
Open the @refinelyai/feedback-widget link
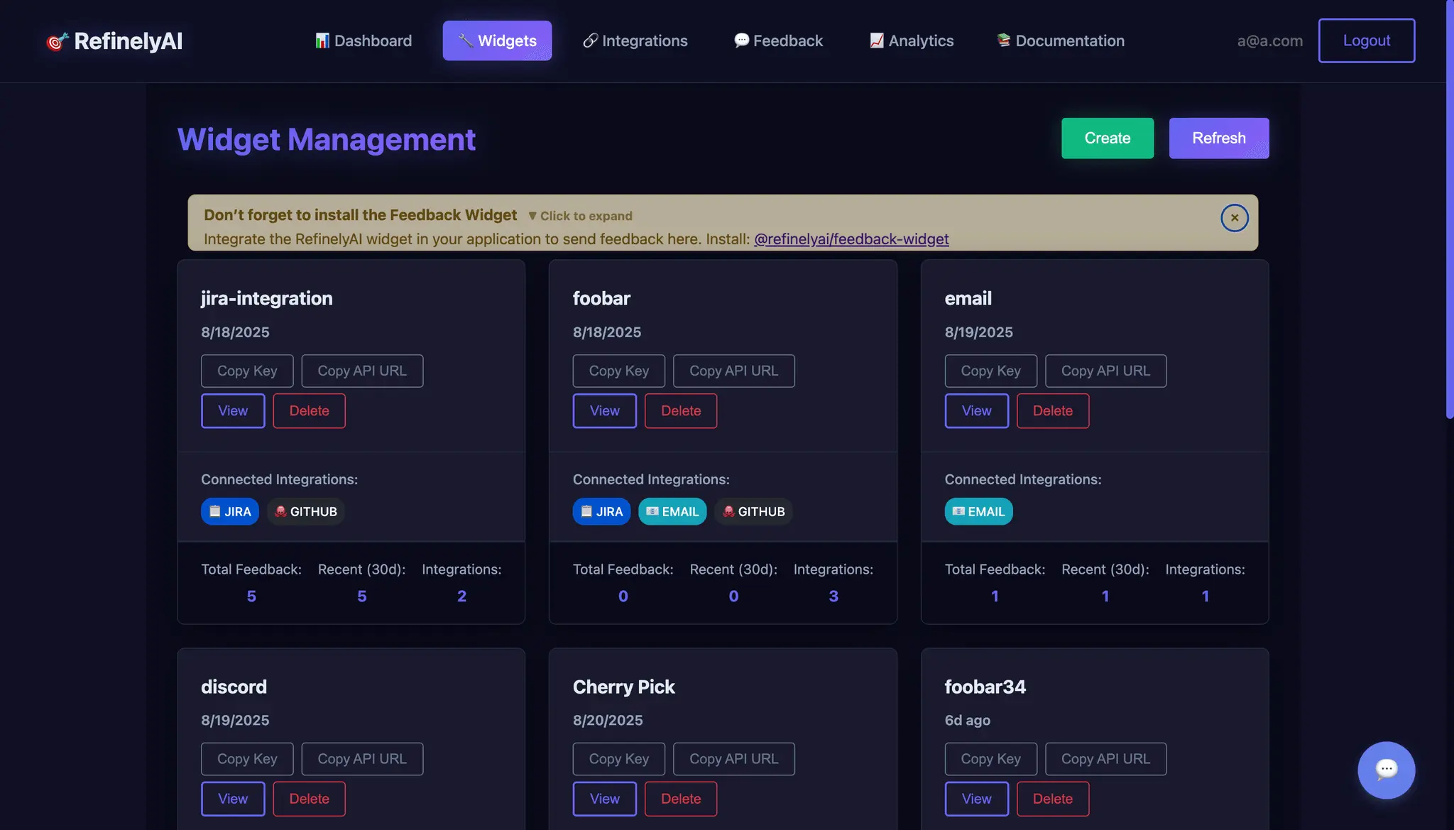851,239
